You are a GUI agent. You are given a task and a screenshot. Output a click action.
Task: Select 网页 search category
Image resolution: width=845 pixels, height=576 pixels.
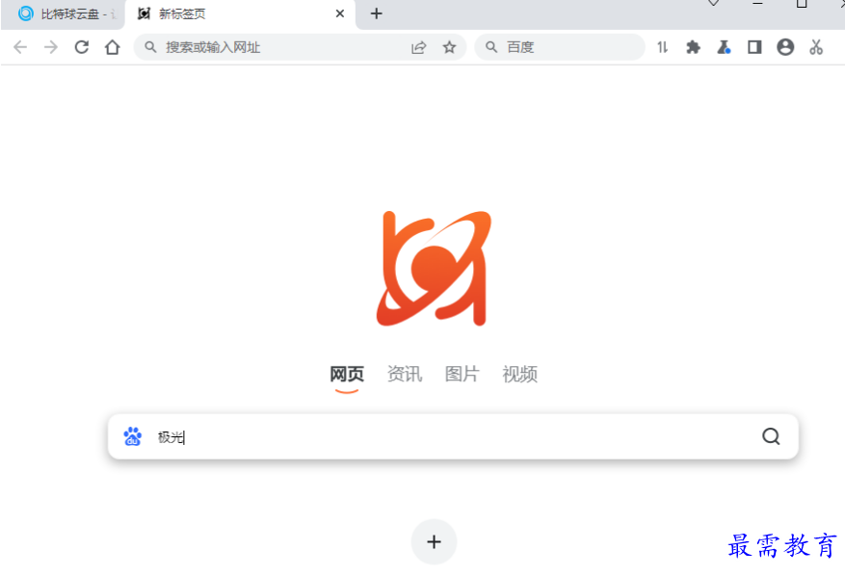(347, 374)
